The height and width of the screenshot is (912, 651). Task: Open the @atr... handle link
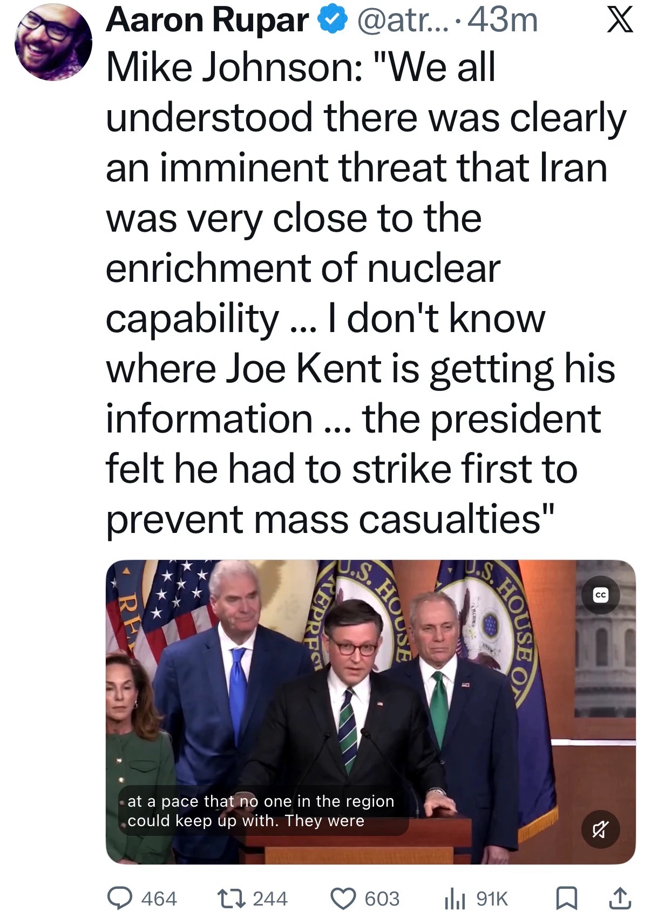tap(401, 21)
